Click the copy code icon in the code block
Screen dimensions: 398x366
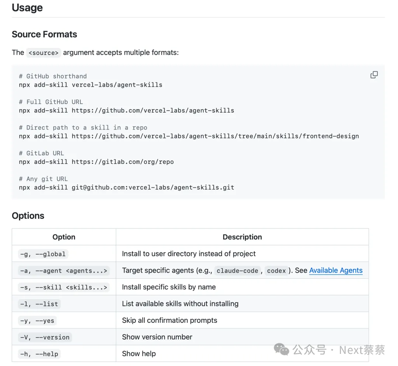pos(374,75)
